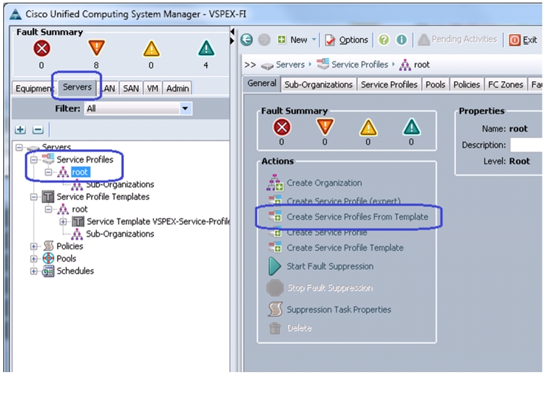The height and width of the screenshot is (395, 543).
Task: Select Sub-Organizations under Service Profile Templates
Action: coord(120,234)
